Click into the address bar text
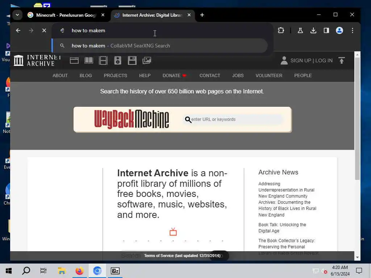371x278 pixels. point(88,30)
